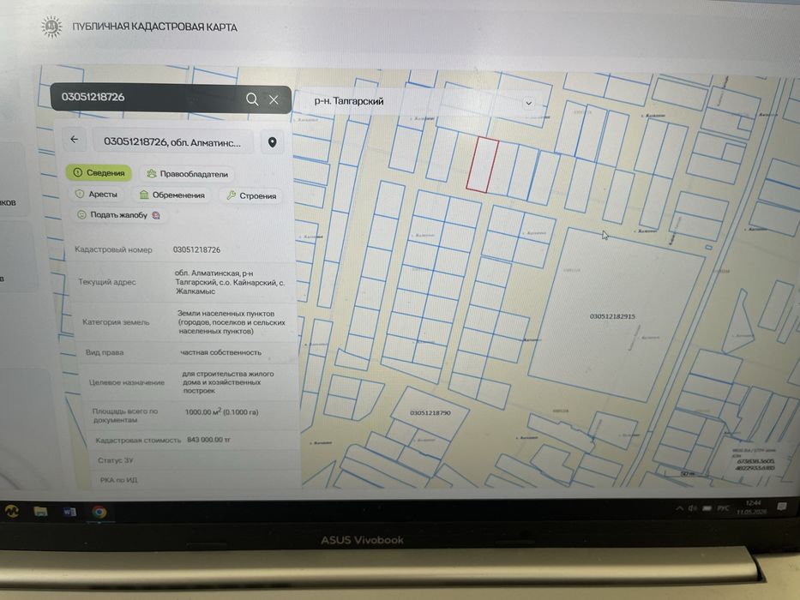Image resolution: width=800 pixels, height=600 pixels.
Task: Click the Целевое назначение label
Action: click(127, 382)
